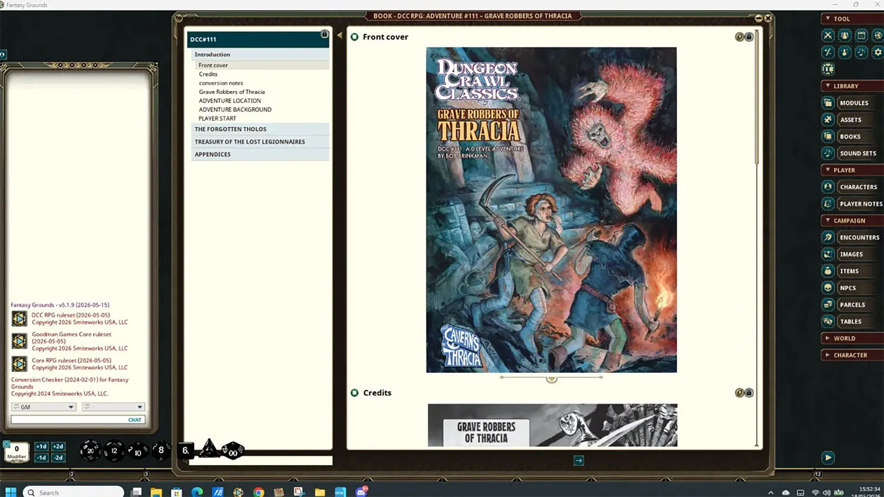Viewport: 884px width, 497px height.
Task: Pick the d10 die
Action: (138, 451)
